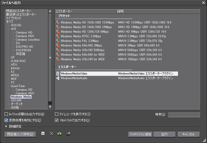This screenshot has width=207, height=143.
Task: Expand the 詳細設定 section
Action: (x=6, y=126)
